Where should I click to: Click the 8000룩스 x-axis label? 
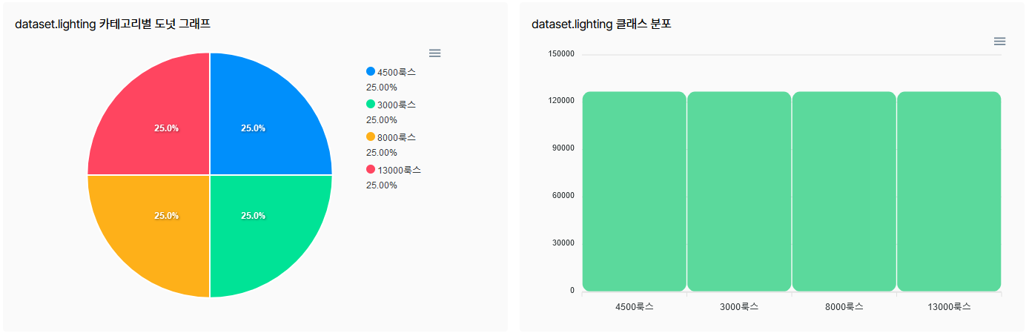pos(844,306)
